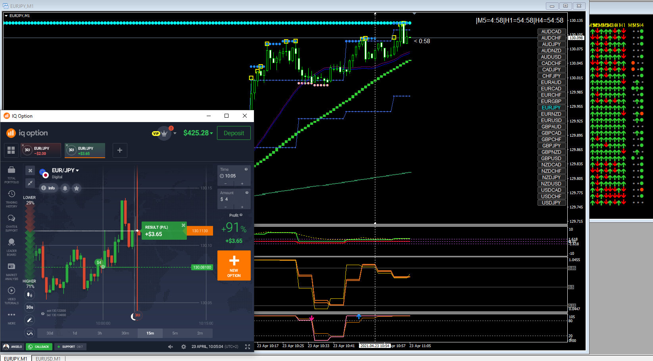The image size is (653, 361).
Task: Click the Amount $ 4 input field
Action: click(x=234, y=199)
